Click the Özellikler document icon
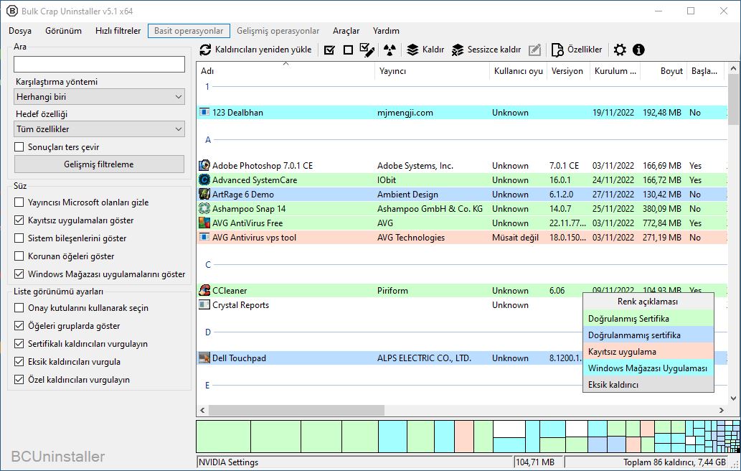The image size is (741, 471). coord(557,50)
